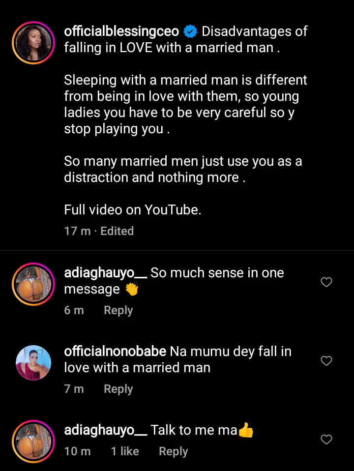Open officialblessingceo's profile picture
The height and width of the screenshot is (471, 354).
[x=33, y=43]
